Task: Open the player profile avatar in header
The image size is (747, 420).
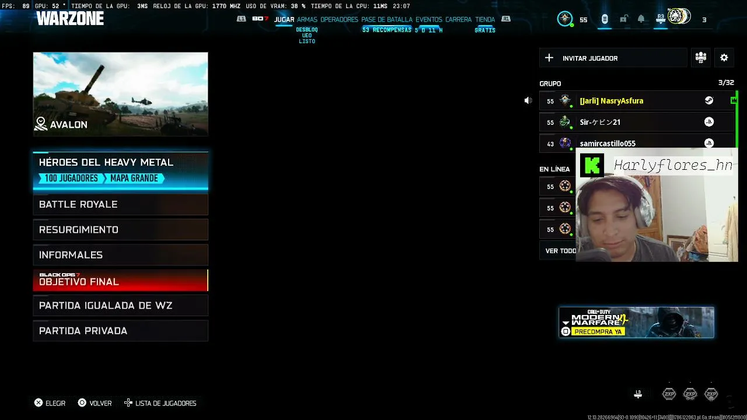Action: pos(680,17)
